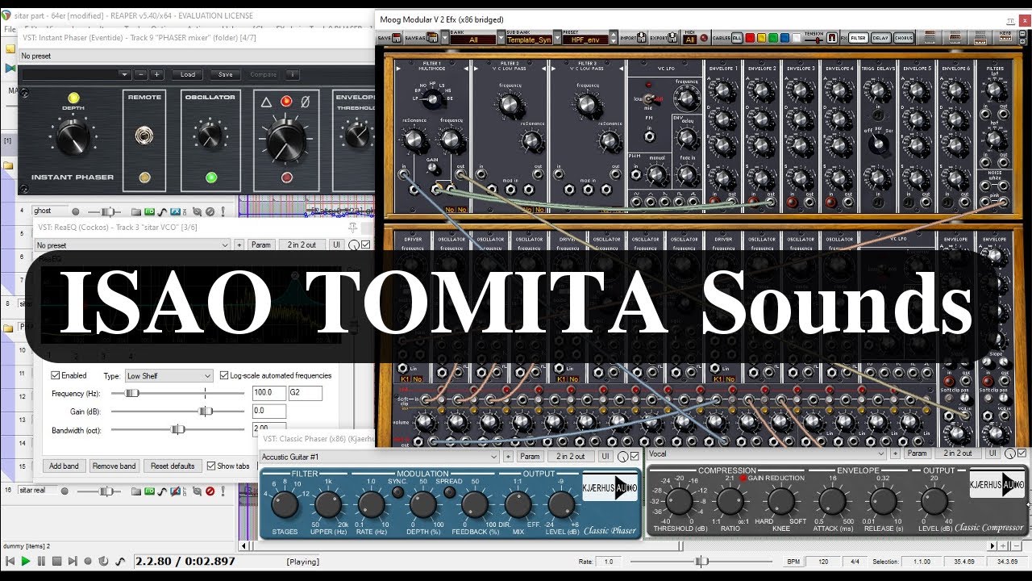Click the plus preset button in Instant Phaser
The image size is (1032, 581).
pos(156,74)
